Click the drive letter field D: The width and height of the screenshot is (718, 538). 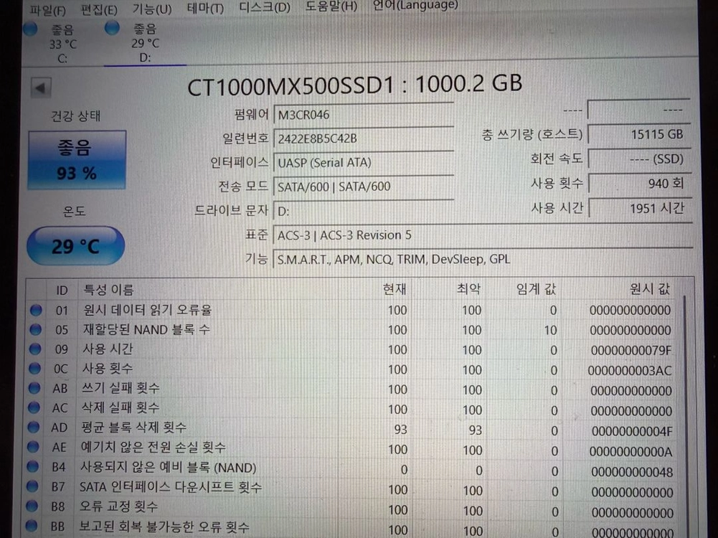click(363, 211)
